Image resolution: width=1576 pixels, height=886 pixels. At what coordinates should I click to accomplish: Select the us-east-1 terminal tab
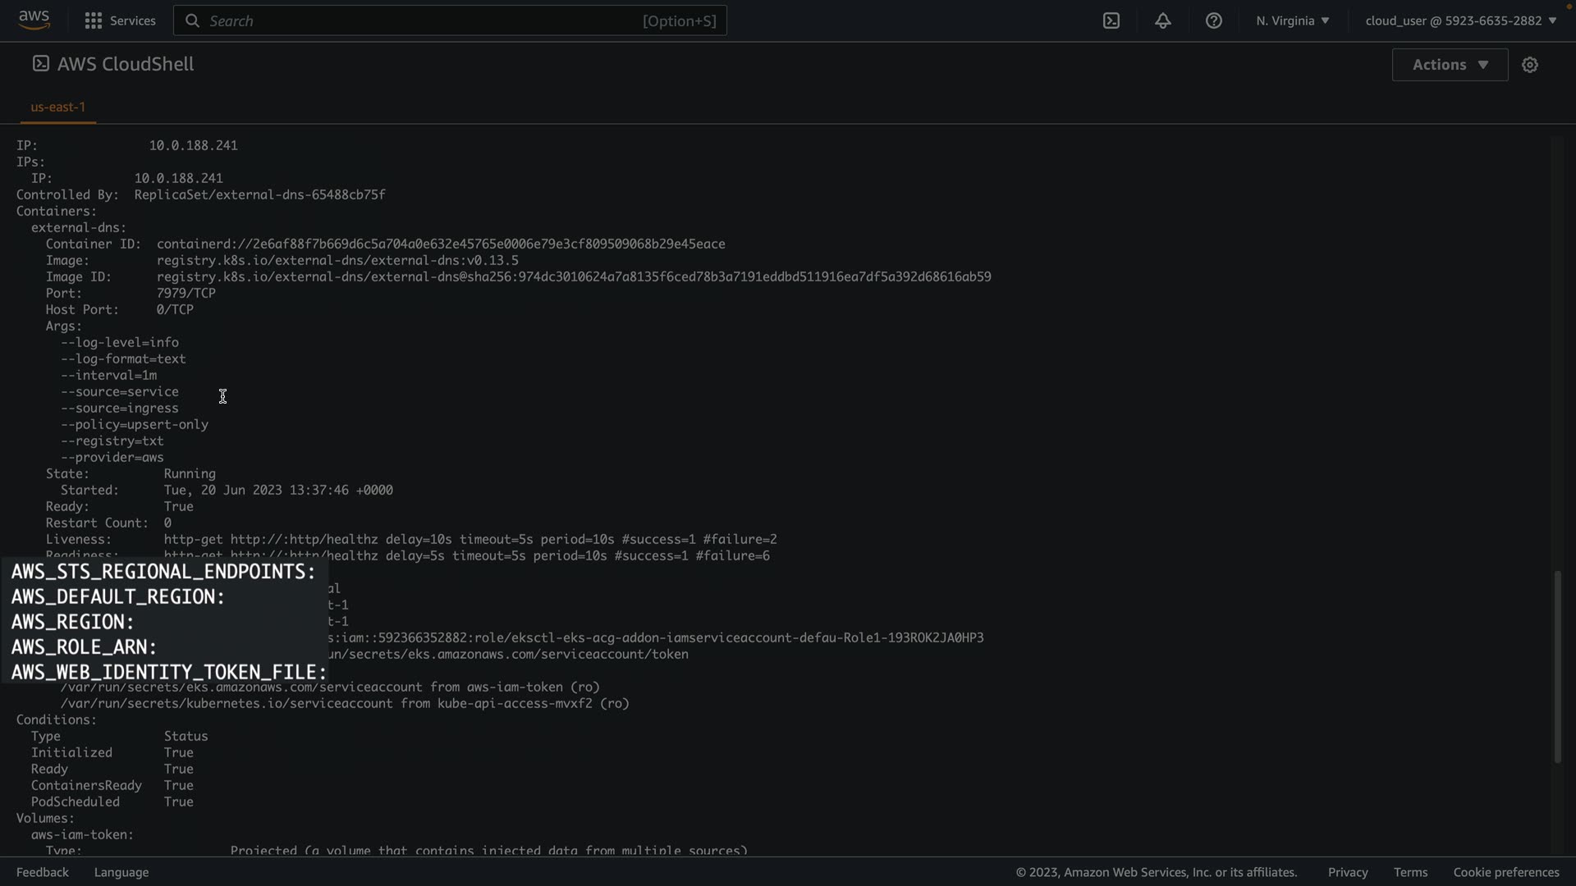click(x=58, y=107)
